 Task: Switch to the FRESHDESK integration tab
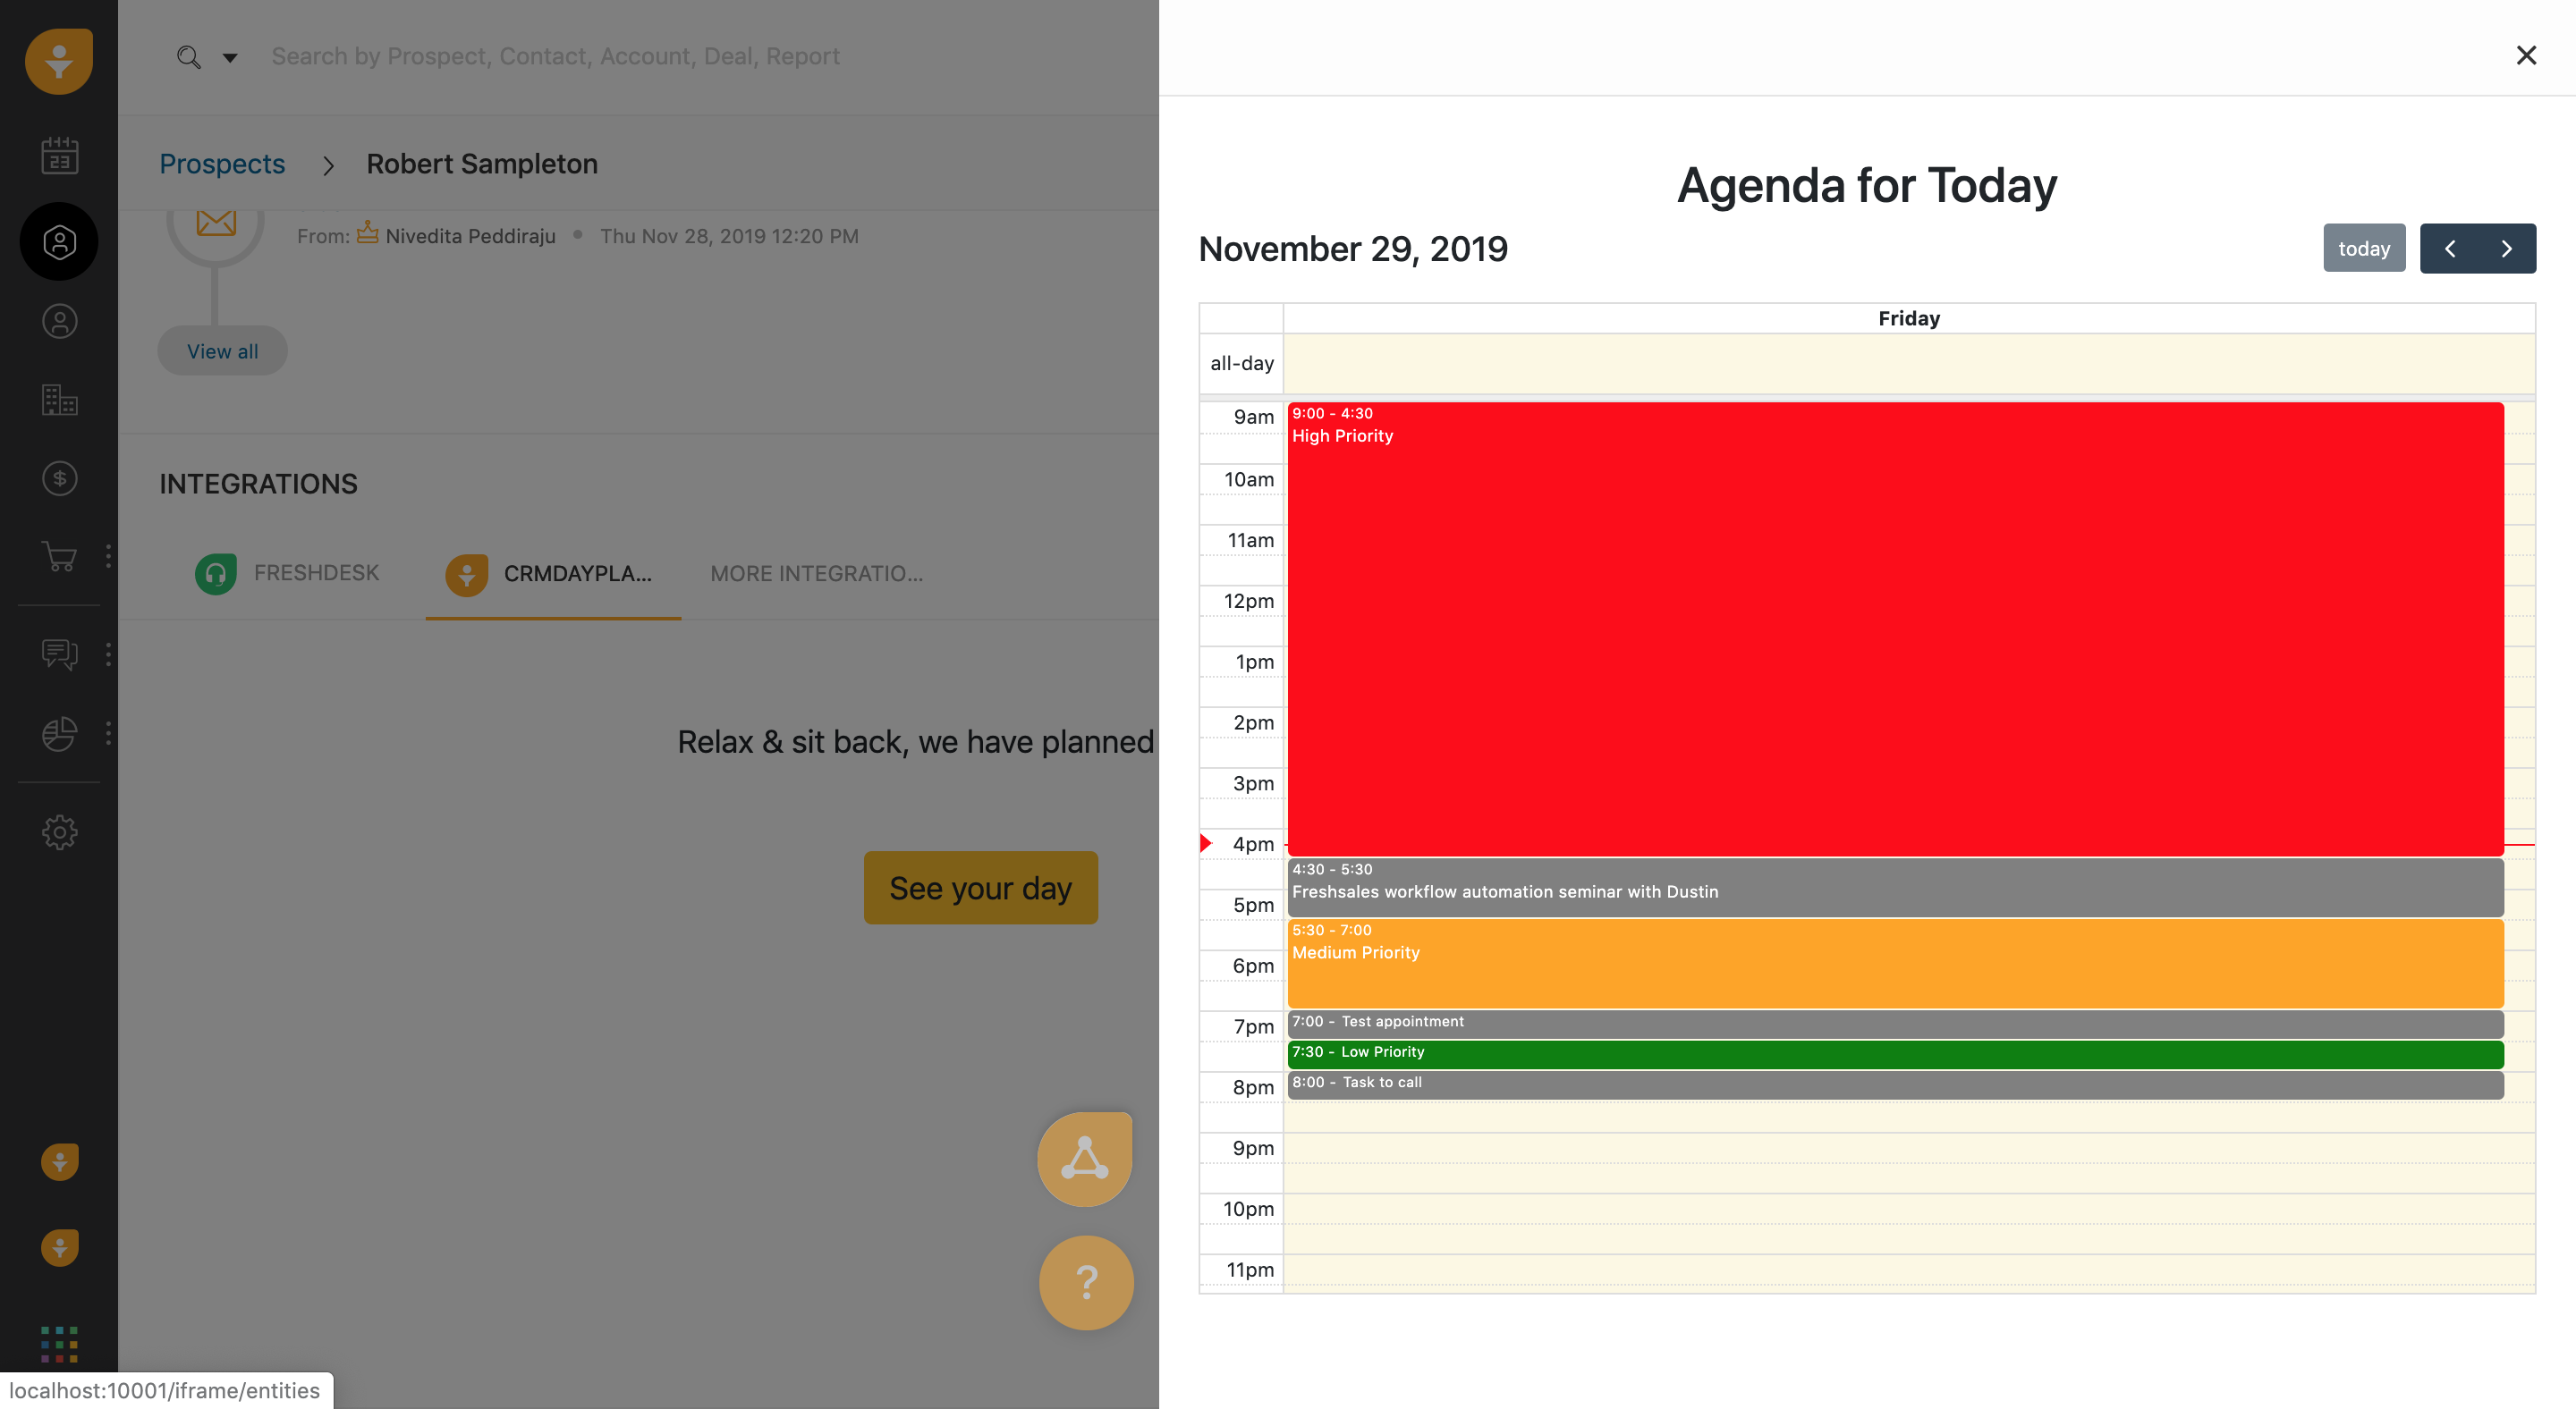(287, 574)
